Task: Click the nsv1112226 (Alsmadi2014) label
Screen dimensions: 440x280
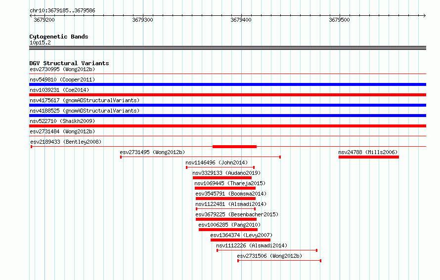Action: coord(252,245)
